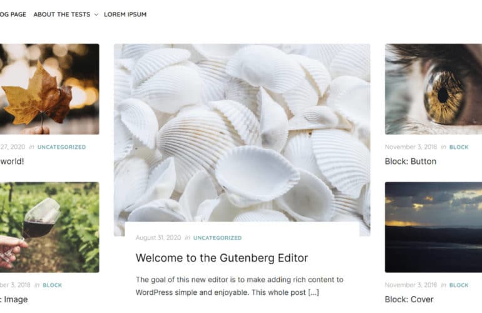Open the eye close-up post thumbnail
The image size is (482, 313).
click(433, 89)
